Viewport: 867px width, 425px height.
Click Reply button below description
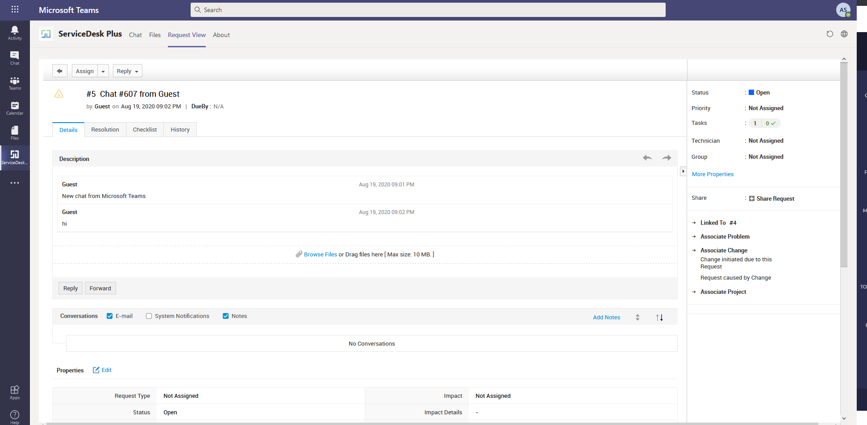tap(71, 289)
